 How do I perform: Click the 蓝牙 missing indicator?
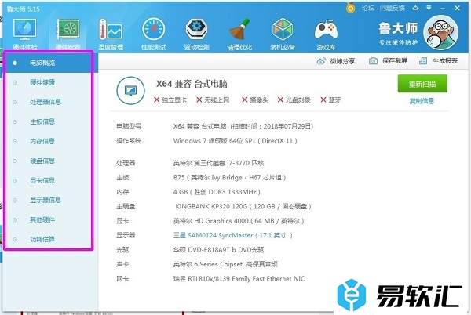click(x=330, y=100)
